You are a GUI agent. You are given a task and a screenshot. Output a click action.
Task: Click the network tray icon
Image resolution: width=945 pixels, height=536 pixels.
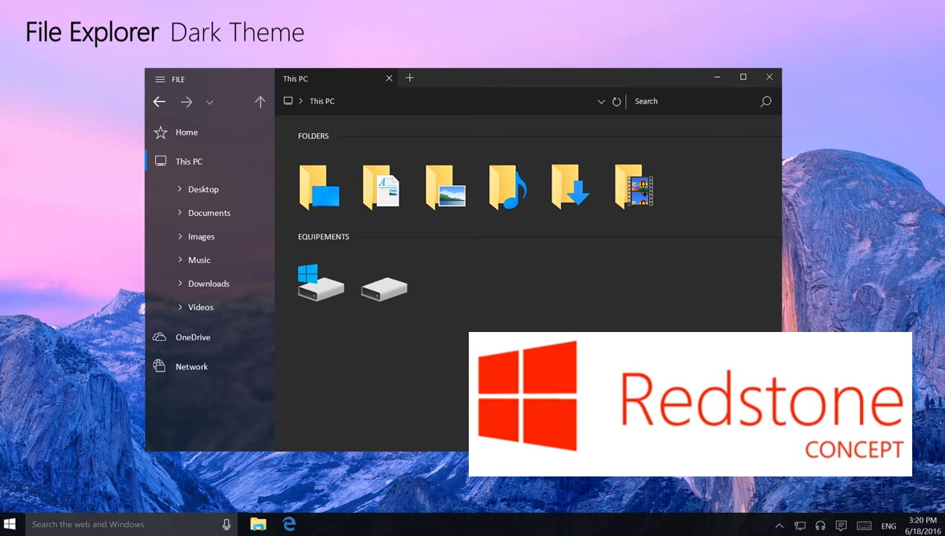click(x=800, y=526)
